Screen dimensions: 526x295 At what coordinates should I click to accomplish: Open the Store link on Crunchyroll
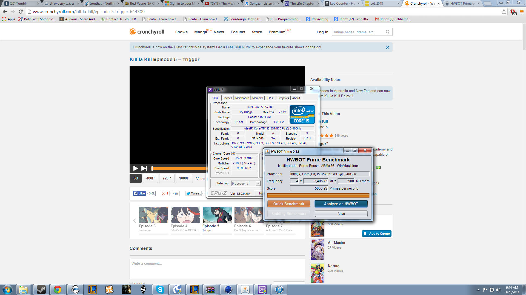click(x=257, y=32)
